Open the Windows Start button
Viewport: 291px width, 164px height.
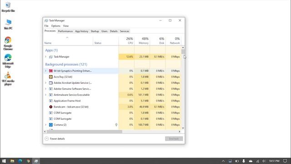pyautogui.click(x=4, y=161)
